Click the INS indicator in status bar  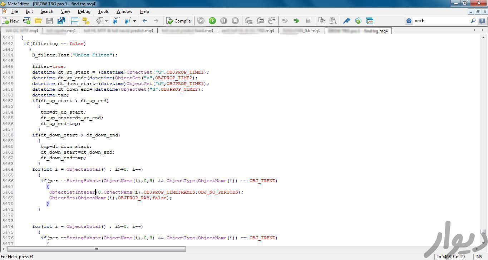tap(478, 256)
